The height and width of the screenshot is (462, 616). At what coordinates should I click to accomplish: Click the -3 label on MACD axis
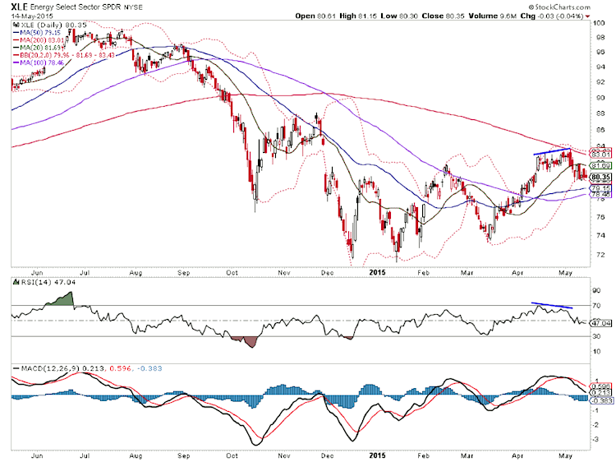[x=595, y=439]
